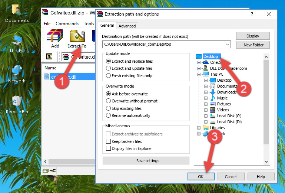This screenshot has width=285, height=193.
Task: Select the Pictures folder in tree
Action: click(224, 104)
